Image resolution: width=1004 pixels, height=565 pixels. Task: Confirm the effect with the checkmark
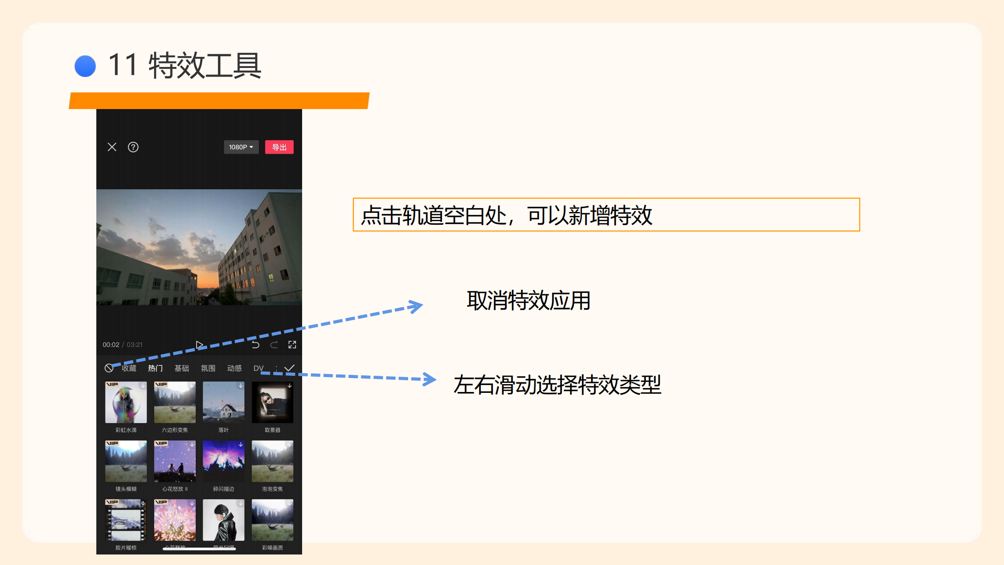click(x=289, y=368)
